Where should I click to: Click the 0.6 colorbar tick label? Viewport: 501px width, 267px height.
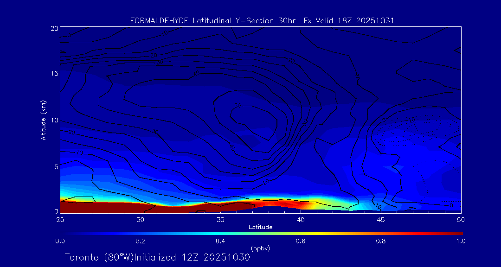click(301, 241)
